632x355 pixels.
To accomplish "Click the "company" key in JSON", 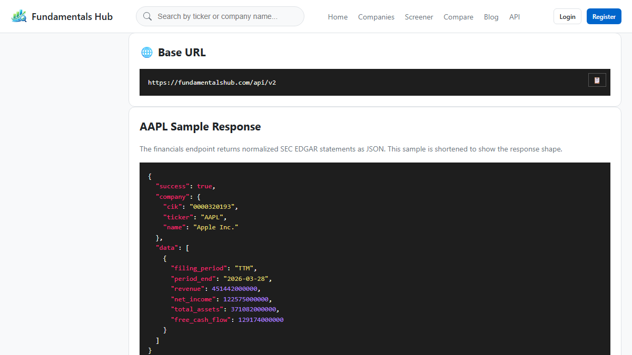I will 173,197.
